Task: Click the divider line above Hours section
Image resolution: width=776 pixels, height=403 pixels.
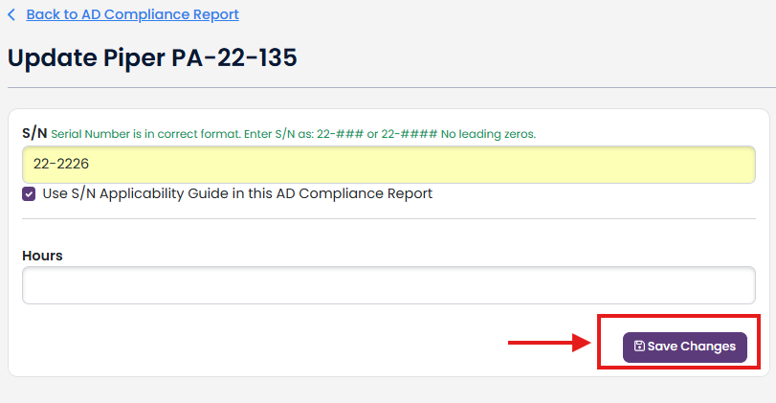Action: click(x=388, y=218)
